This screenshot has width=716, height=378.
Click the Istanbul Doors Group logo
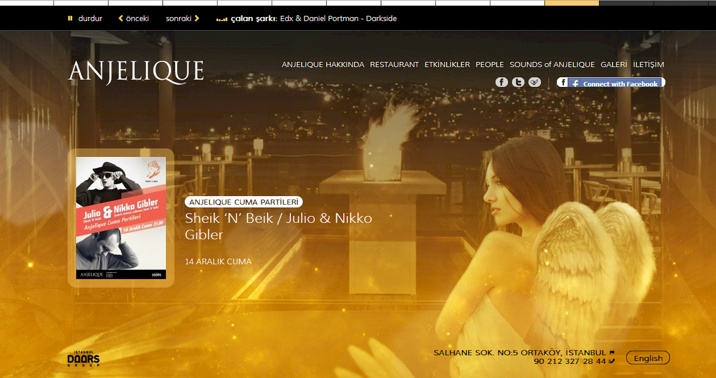pyautogui.click(x=83, y=359)
